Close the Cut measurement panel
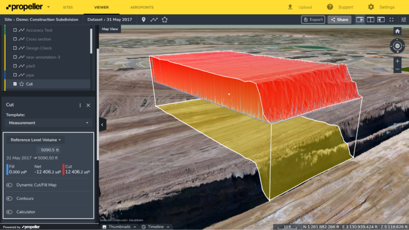 click(88, 105)
